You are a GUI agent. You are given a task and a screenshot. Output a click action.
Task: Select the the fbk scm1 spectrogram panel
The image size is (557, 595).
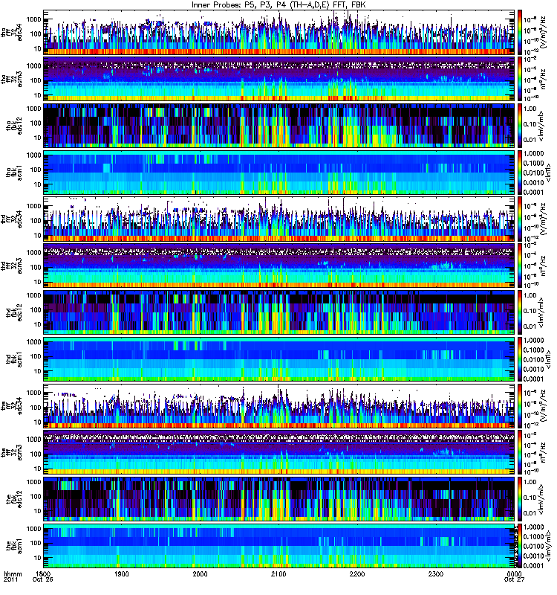point(279,546)
